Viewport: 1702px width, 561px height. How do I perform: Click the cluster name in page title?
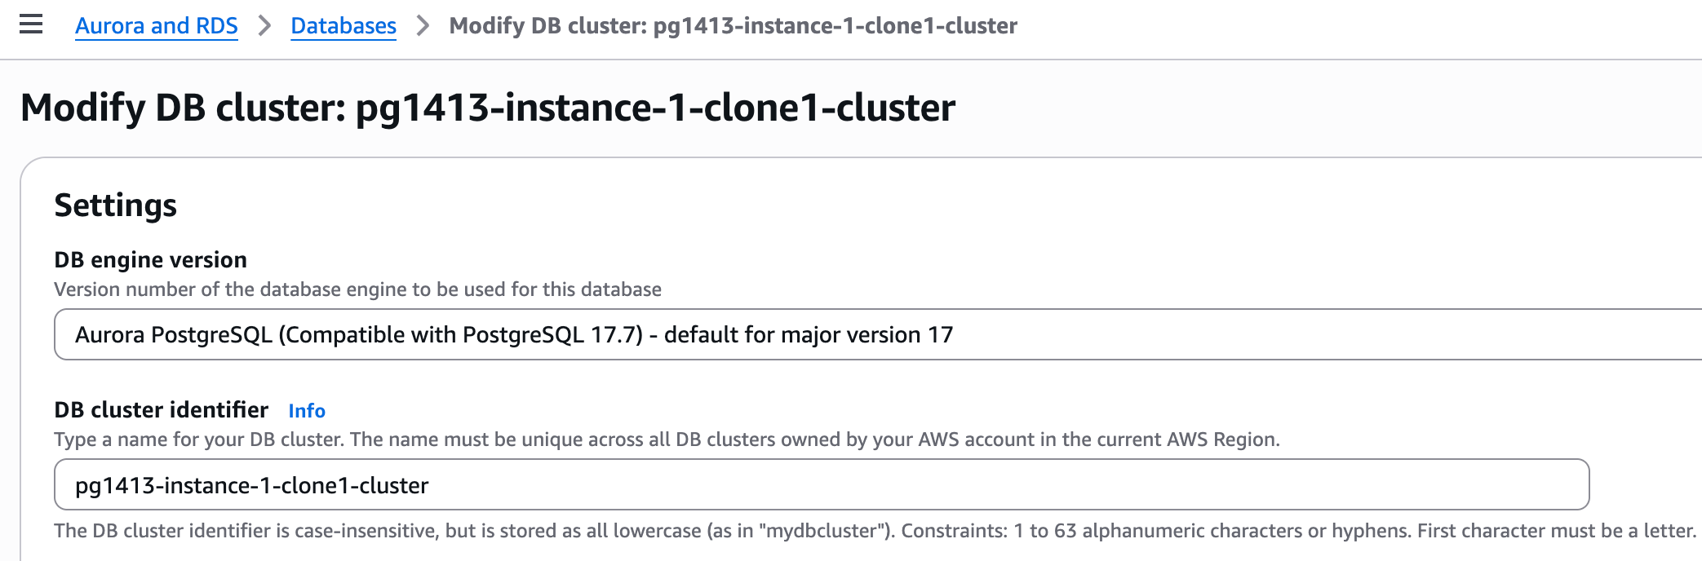655,108
